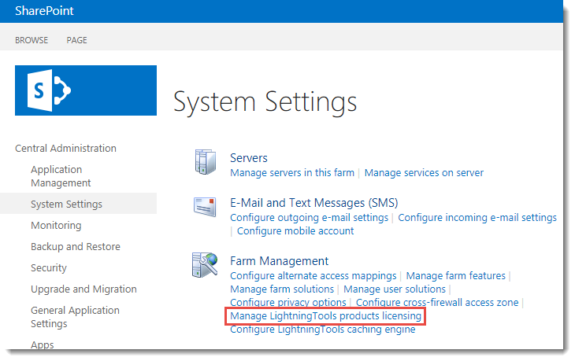Click the System Settings page title
The height and width of the screenshot is (361, 575).
265,101
